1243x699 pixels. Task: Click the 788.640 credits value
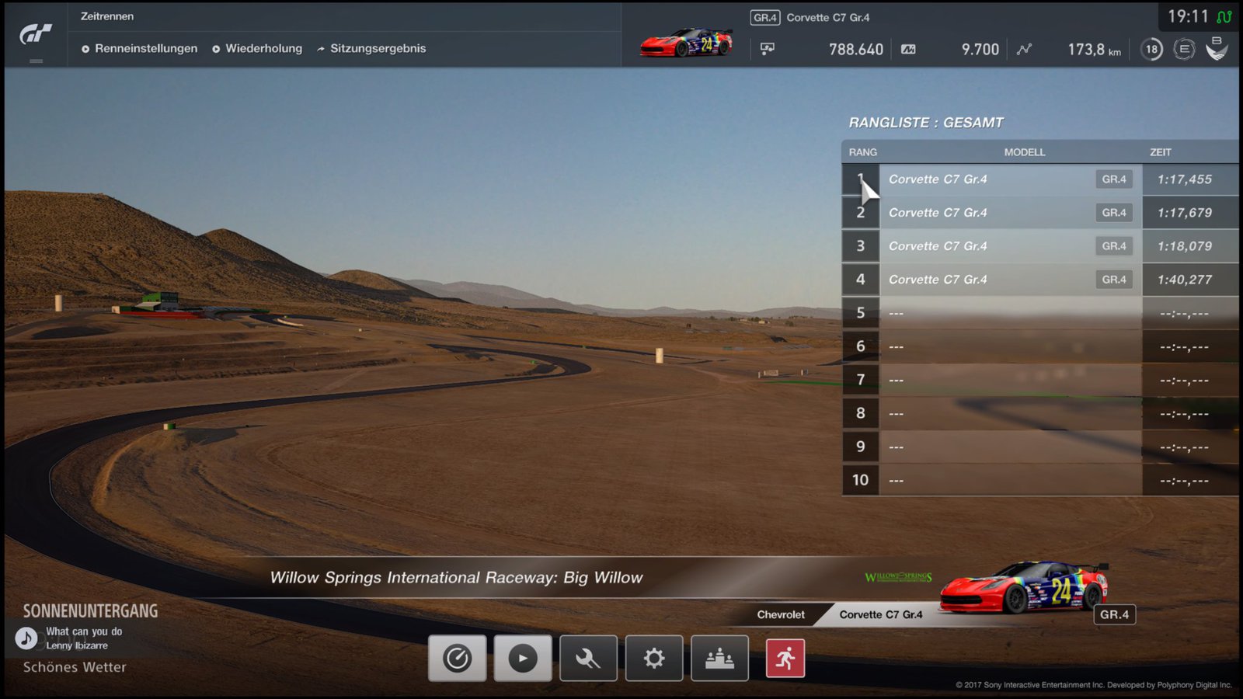click(x=856, y=49)
